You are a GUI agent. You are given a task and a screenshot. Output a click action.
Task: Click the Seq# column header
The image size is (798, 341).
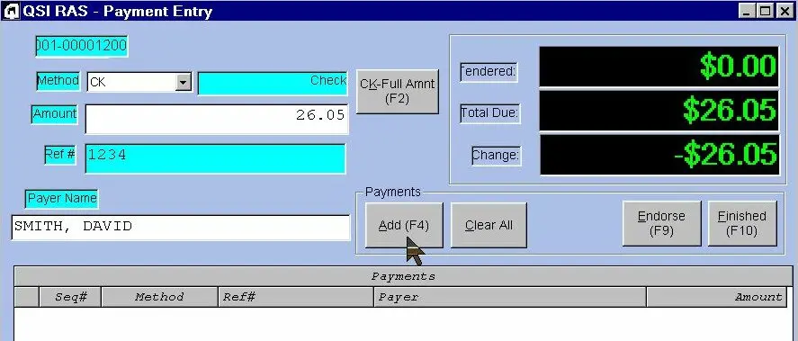[x=71, y=297]
